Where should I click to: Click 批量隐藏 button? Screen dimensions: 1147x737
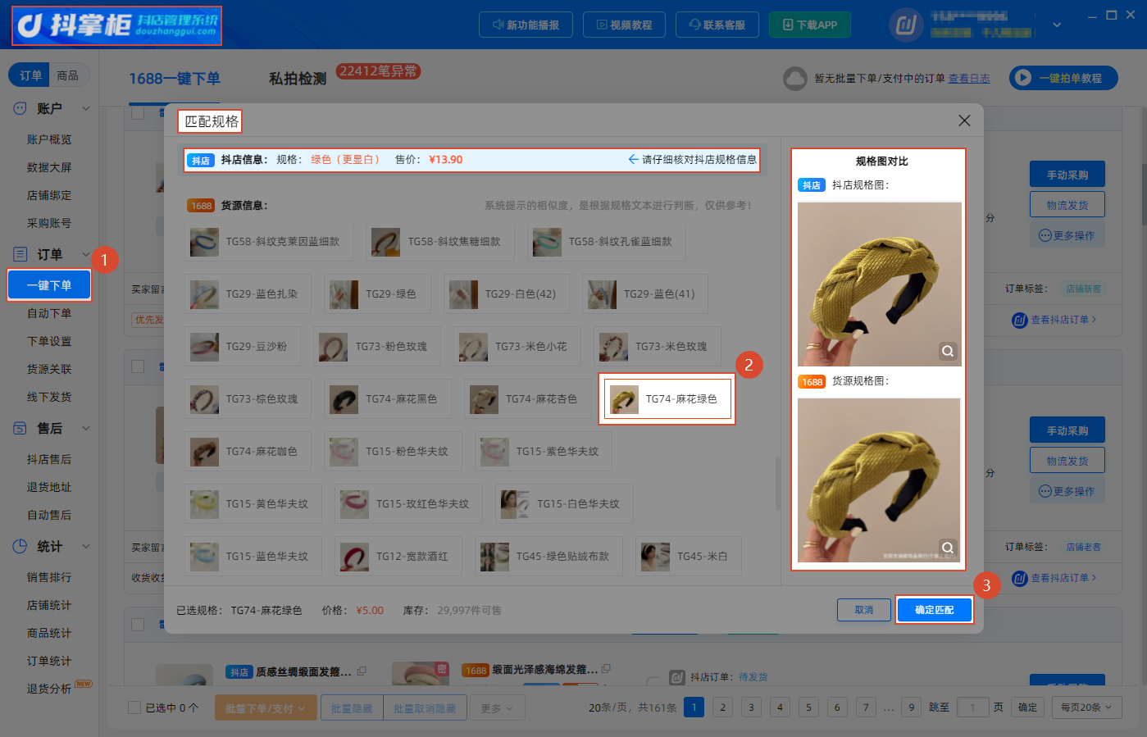coord(352,707)
